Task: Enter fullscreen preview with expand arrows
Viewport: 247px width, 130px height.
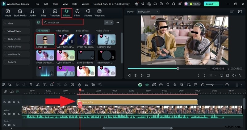Action: coord(240,76)
